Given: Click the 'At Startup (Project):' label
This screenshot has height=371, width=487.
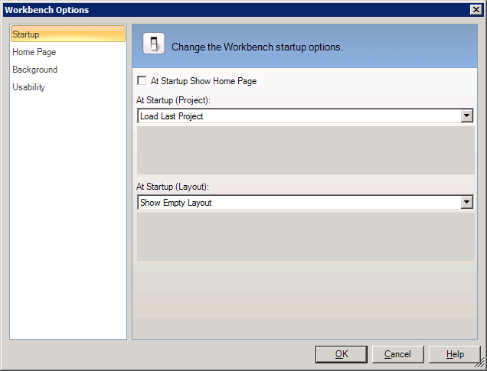Looking at the screenshot, I should 173,100.
